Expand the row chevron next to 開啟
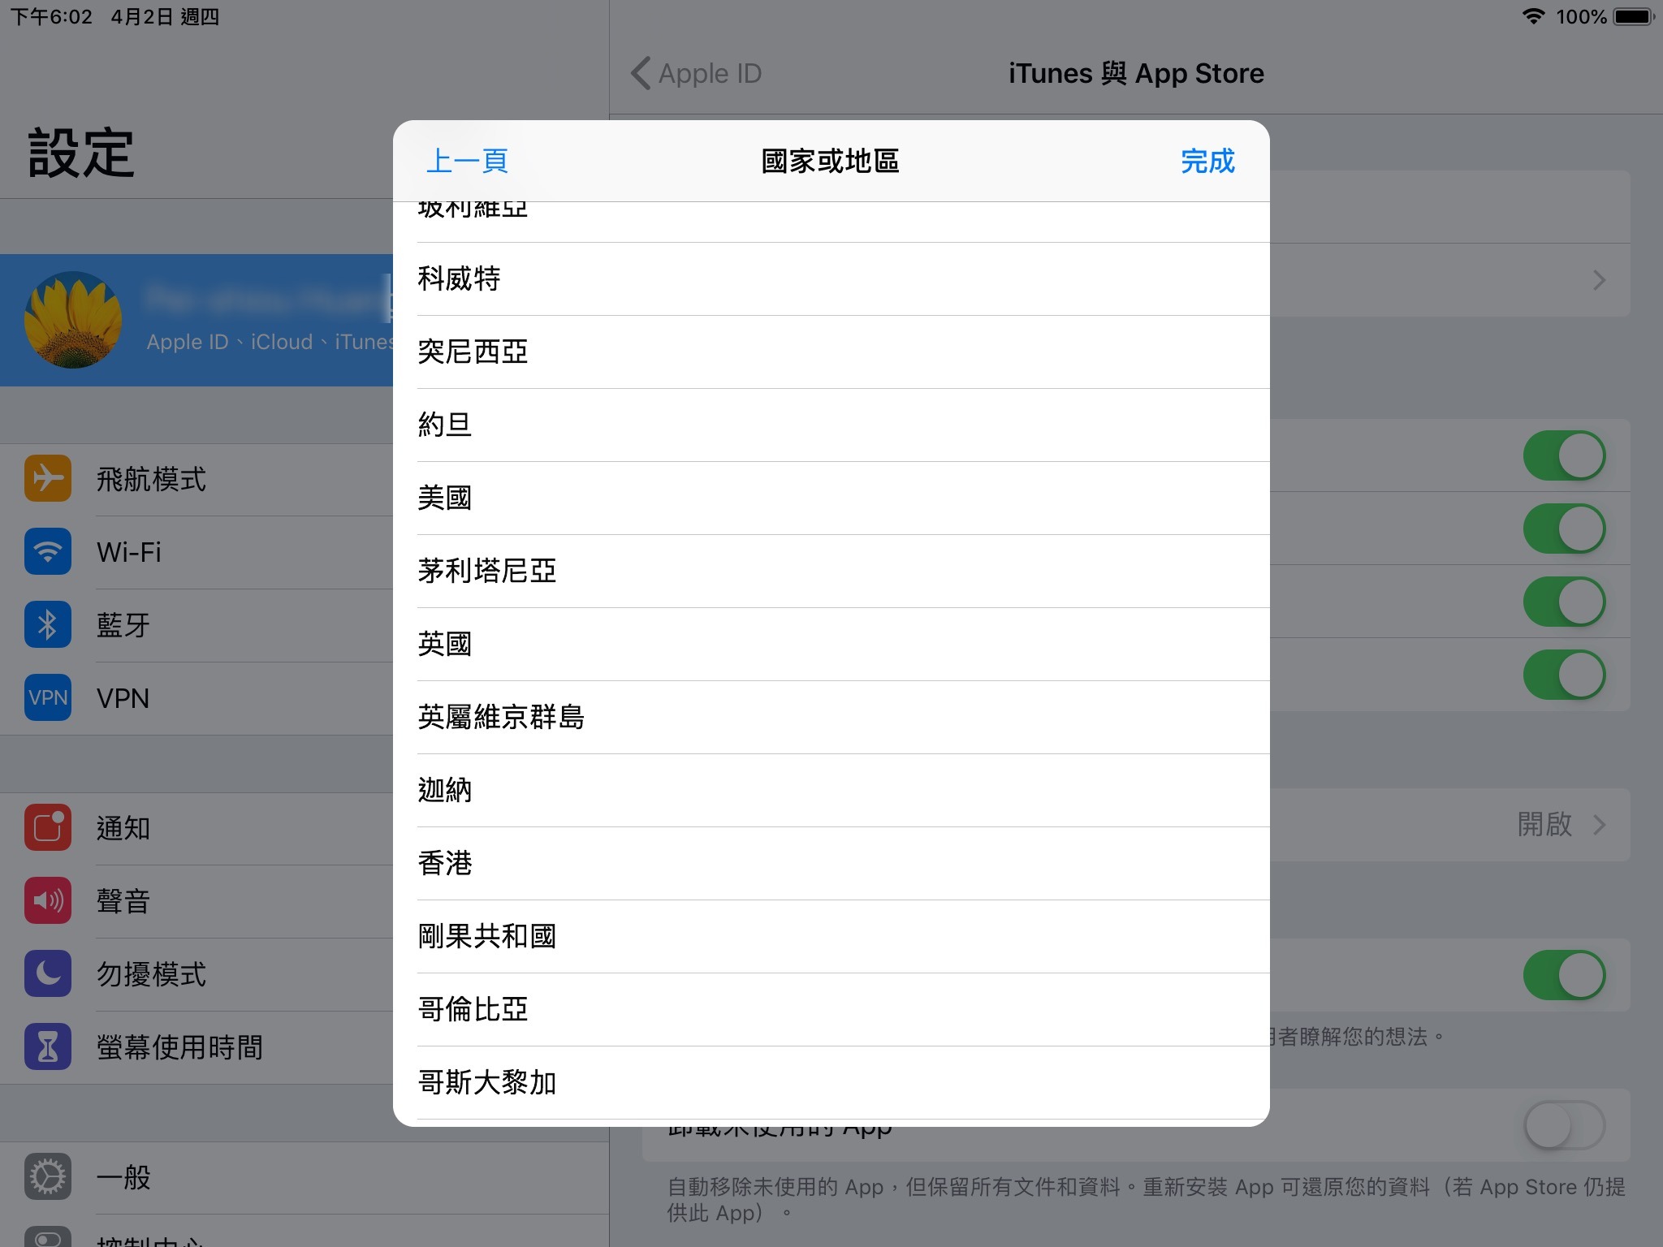This screenshot has width=1663, height=1247. pos(1599,824)
